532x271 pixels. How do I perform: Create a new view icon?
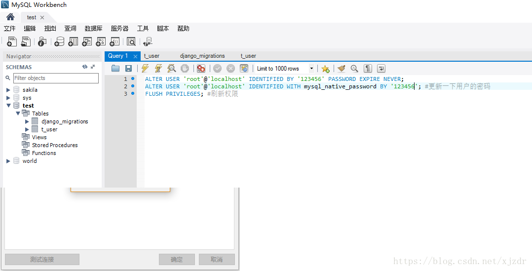coord(87,41)
